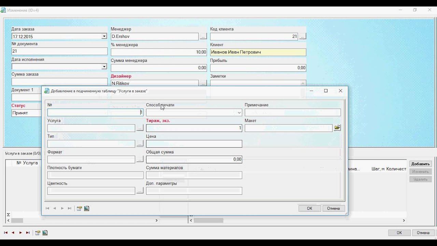
Task: Focus the Цветность input field
Action: (91, 191)
